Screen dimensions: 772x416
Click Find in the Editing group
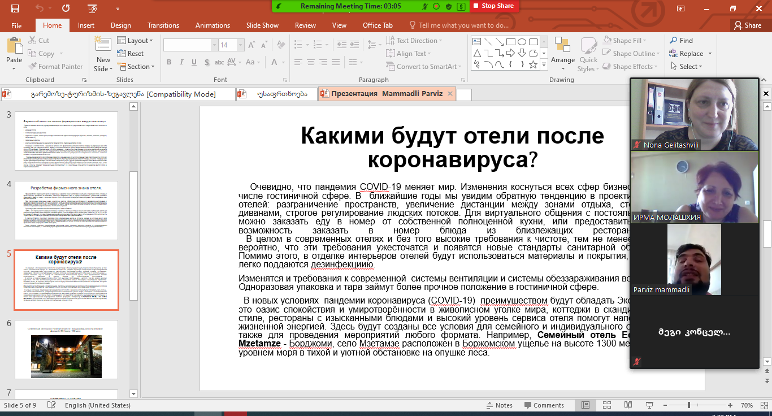point(681,41)
